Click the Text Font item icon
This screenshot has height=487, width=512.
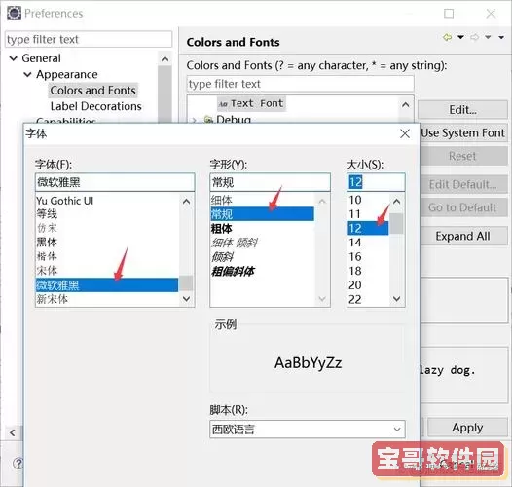pyautogui.click(x=223, y=104)
